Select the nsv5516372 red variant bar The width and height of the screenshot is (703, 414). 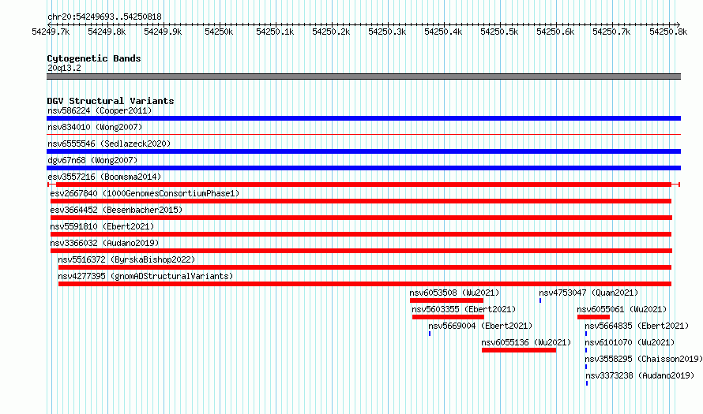tap(365, 267)
